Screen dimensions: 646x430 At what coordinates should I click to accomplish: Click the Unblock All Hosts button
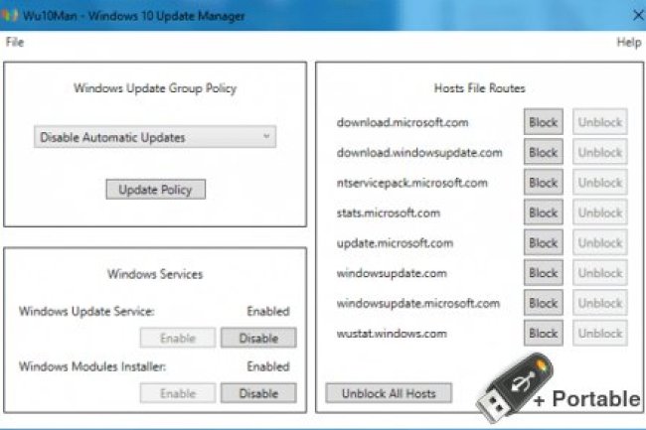click(x=389, y=392)
